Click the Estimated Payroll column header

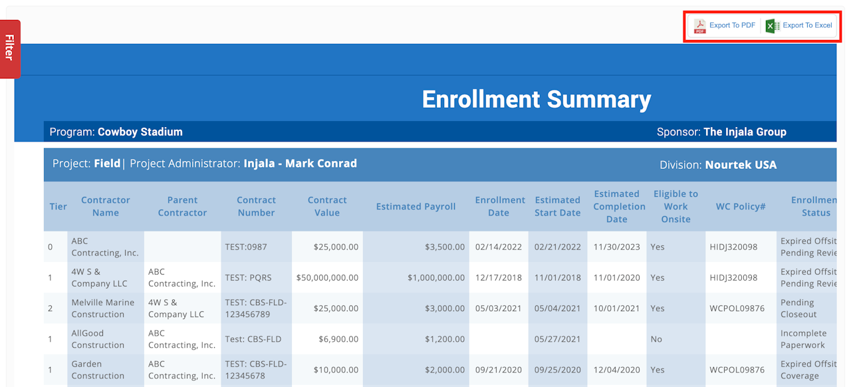416,206
